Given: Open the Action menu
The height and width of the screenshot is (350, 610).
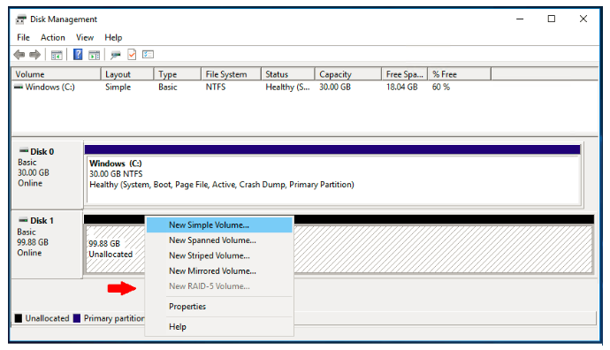Looking at the screenshot, I should click(53, 37).
